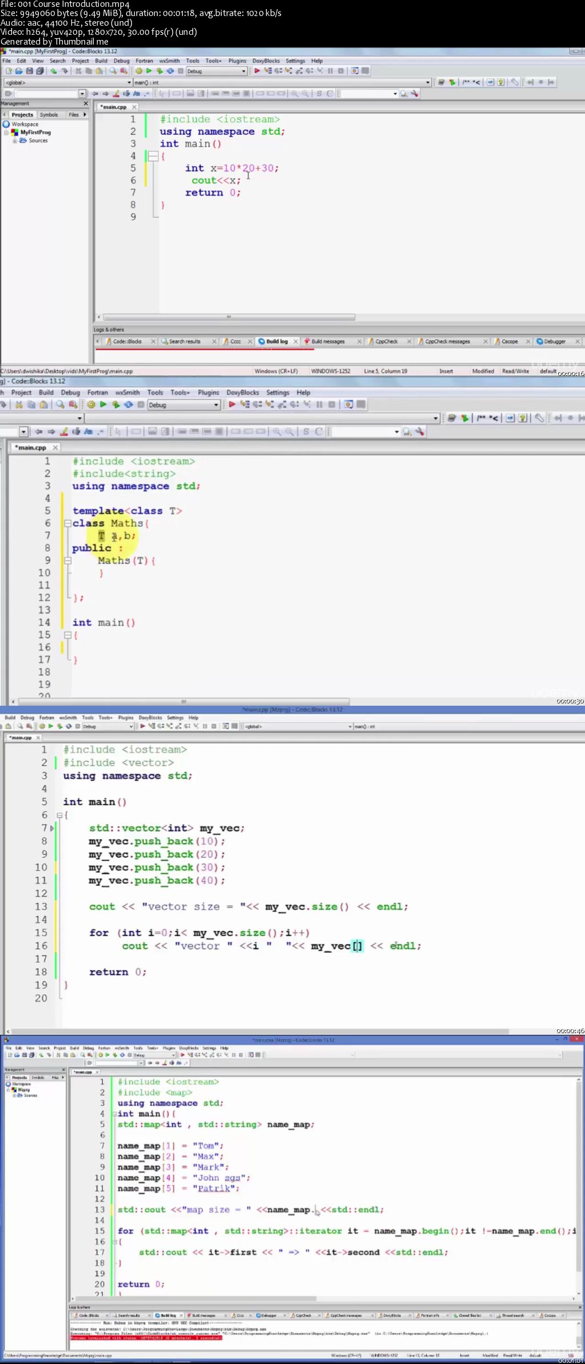The height and width of the screenshot is (1364, 585).
Task: Start debugger with red arrow in MyFirstProg window
Action: click(x=257, y=71)
